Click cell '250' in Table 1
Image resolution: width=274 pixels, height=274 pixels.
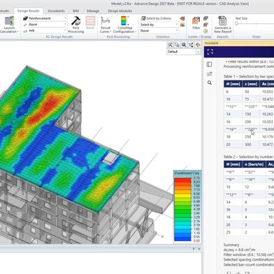click(x=248, y=137)
